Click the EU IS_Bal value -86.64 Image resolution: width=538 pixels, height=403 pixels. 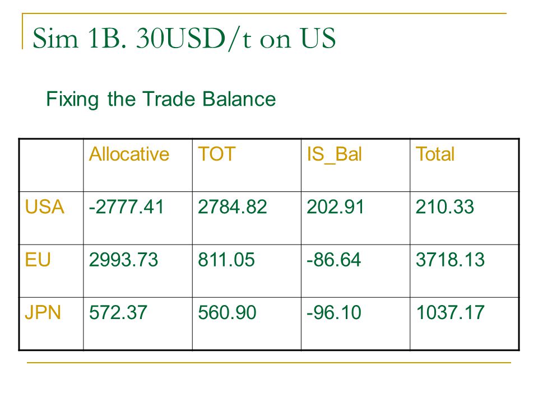click(x=334, y=260)
